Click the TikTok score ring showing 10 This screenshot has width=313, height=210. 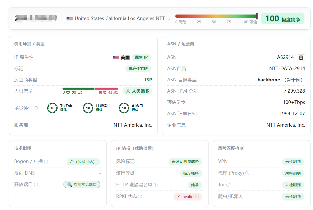point(52,108)
